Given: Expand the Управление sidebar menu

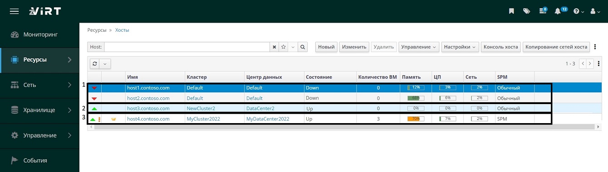Looking at the screenshot, I should tap(39, 135).
